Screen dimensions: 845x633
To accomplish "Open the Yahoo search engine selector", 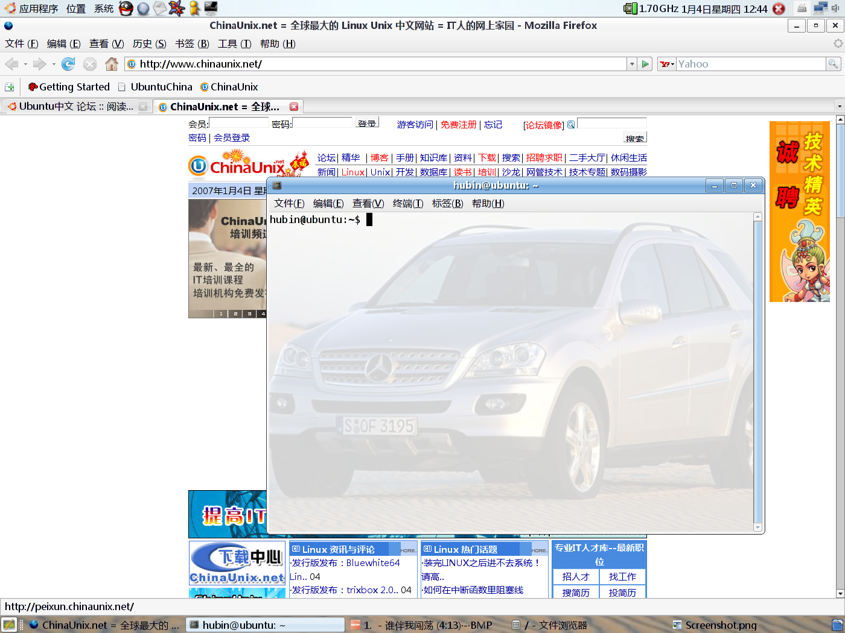I will point(667,64).
